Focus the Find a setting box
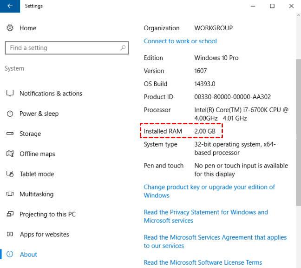This screenshot has width=301, height=268. 67,47
